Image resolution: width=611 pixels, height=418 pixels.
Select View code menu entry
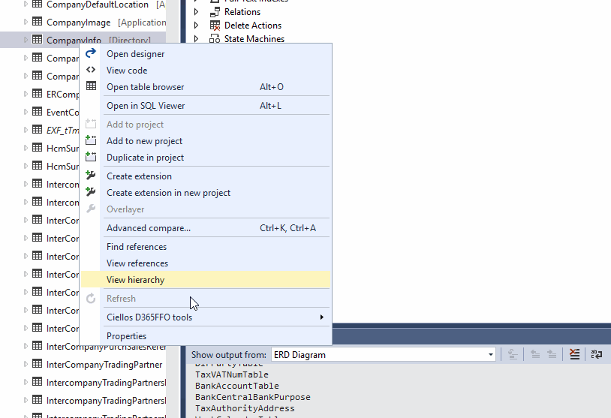tap(206, 71)
